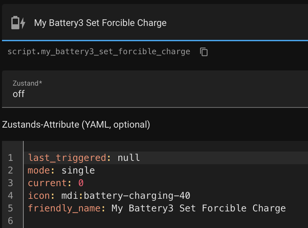The image size is (308, 228).
Task: Click the entity ID text script.my_battery3_set_forcible_charge
Action: 99,52
